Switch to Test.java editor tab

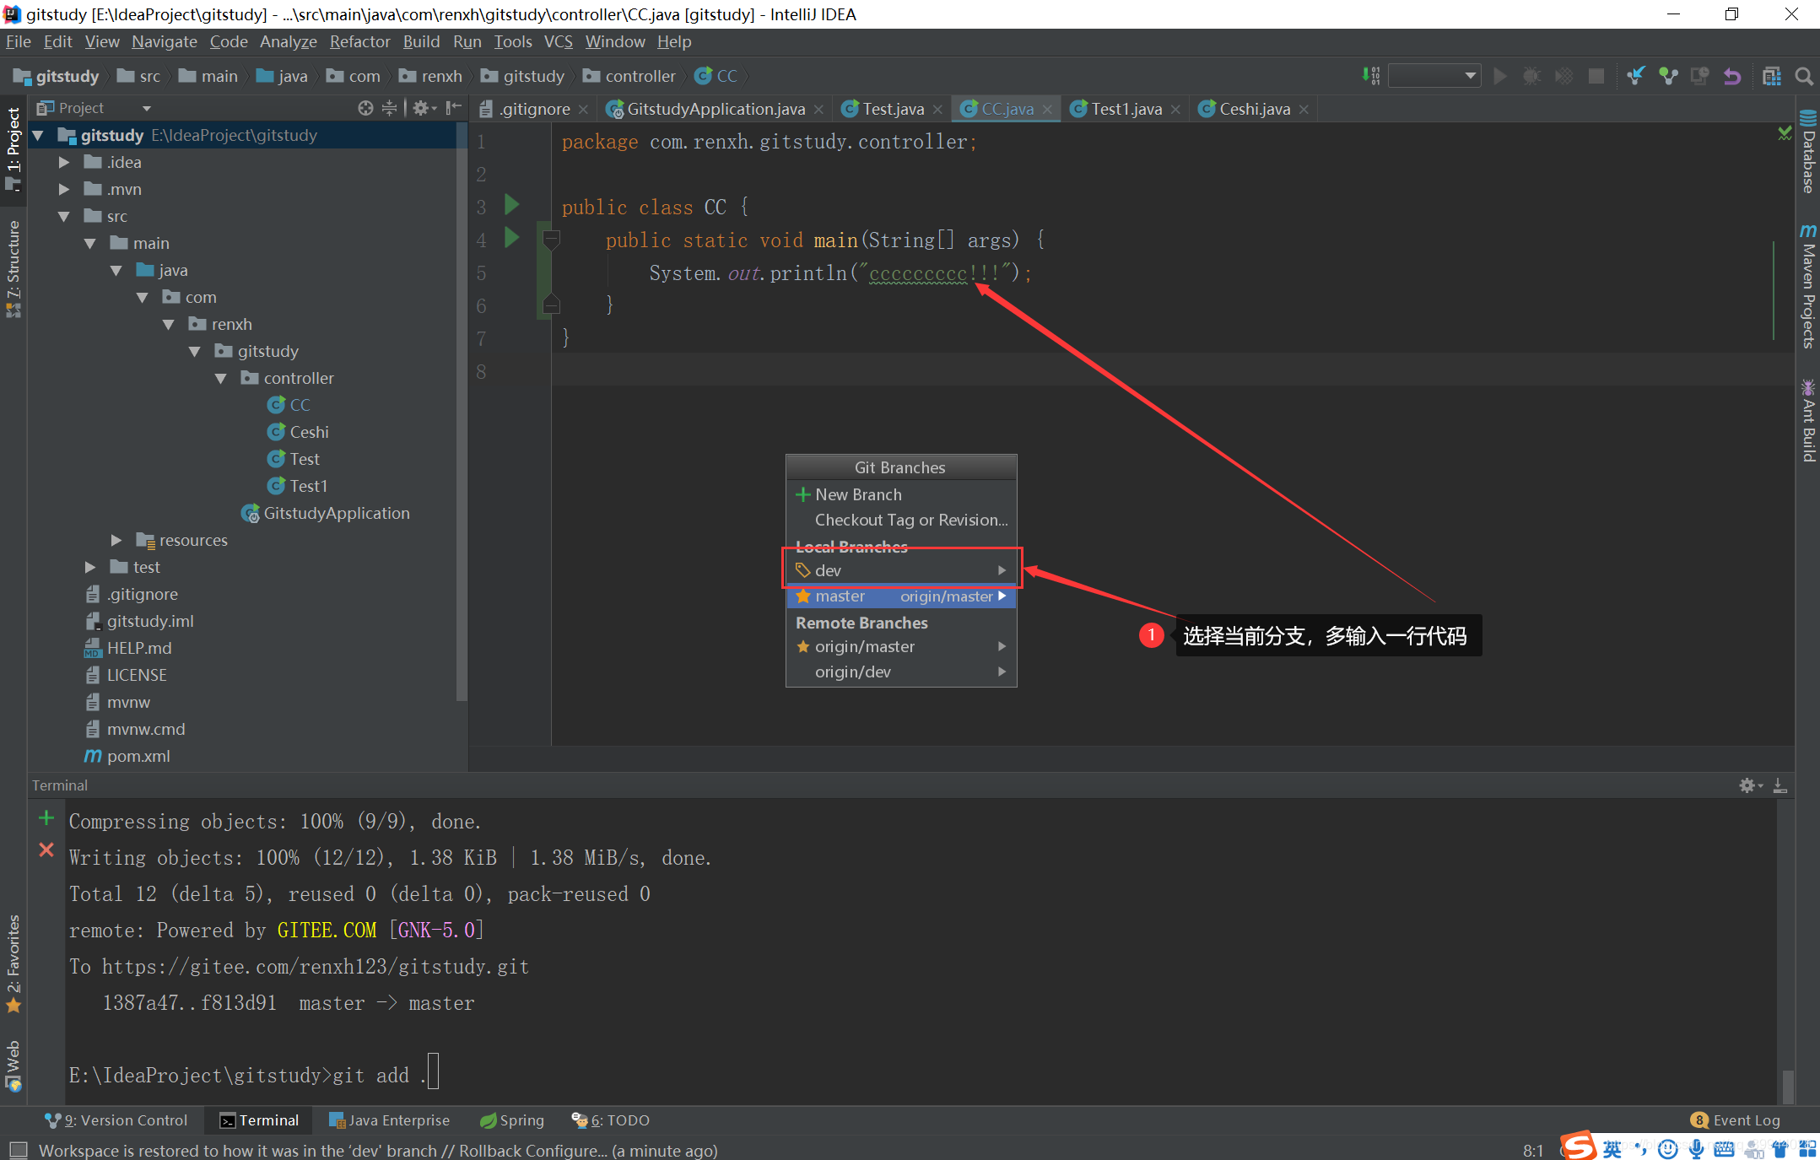893,109
